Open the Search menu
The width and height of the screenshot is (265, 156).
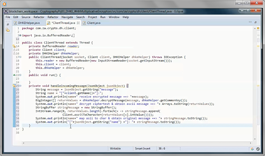point(80,17)
